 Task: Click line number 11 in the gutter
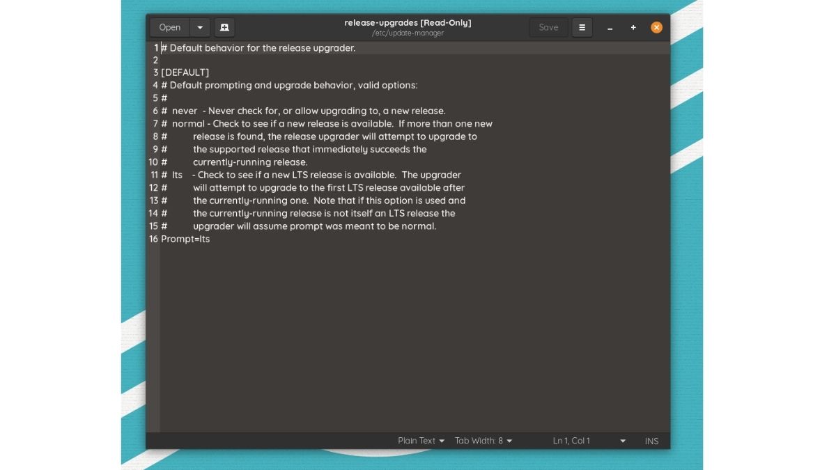coord(154,175)
